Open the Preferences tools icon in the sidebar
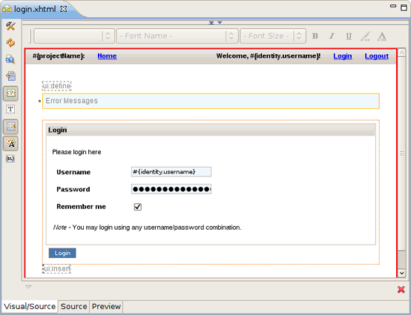The width and height of the screenshot is (411, 315). pyautogui.click(x=10, y=26)
